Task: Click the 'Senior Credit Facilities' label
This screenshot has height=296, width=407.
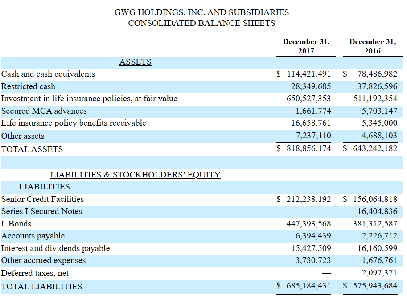Action: [42, 199]
